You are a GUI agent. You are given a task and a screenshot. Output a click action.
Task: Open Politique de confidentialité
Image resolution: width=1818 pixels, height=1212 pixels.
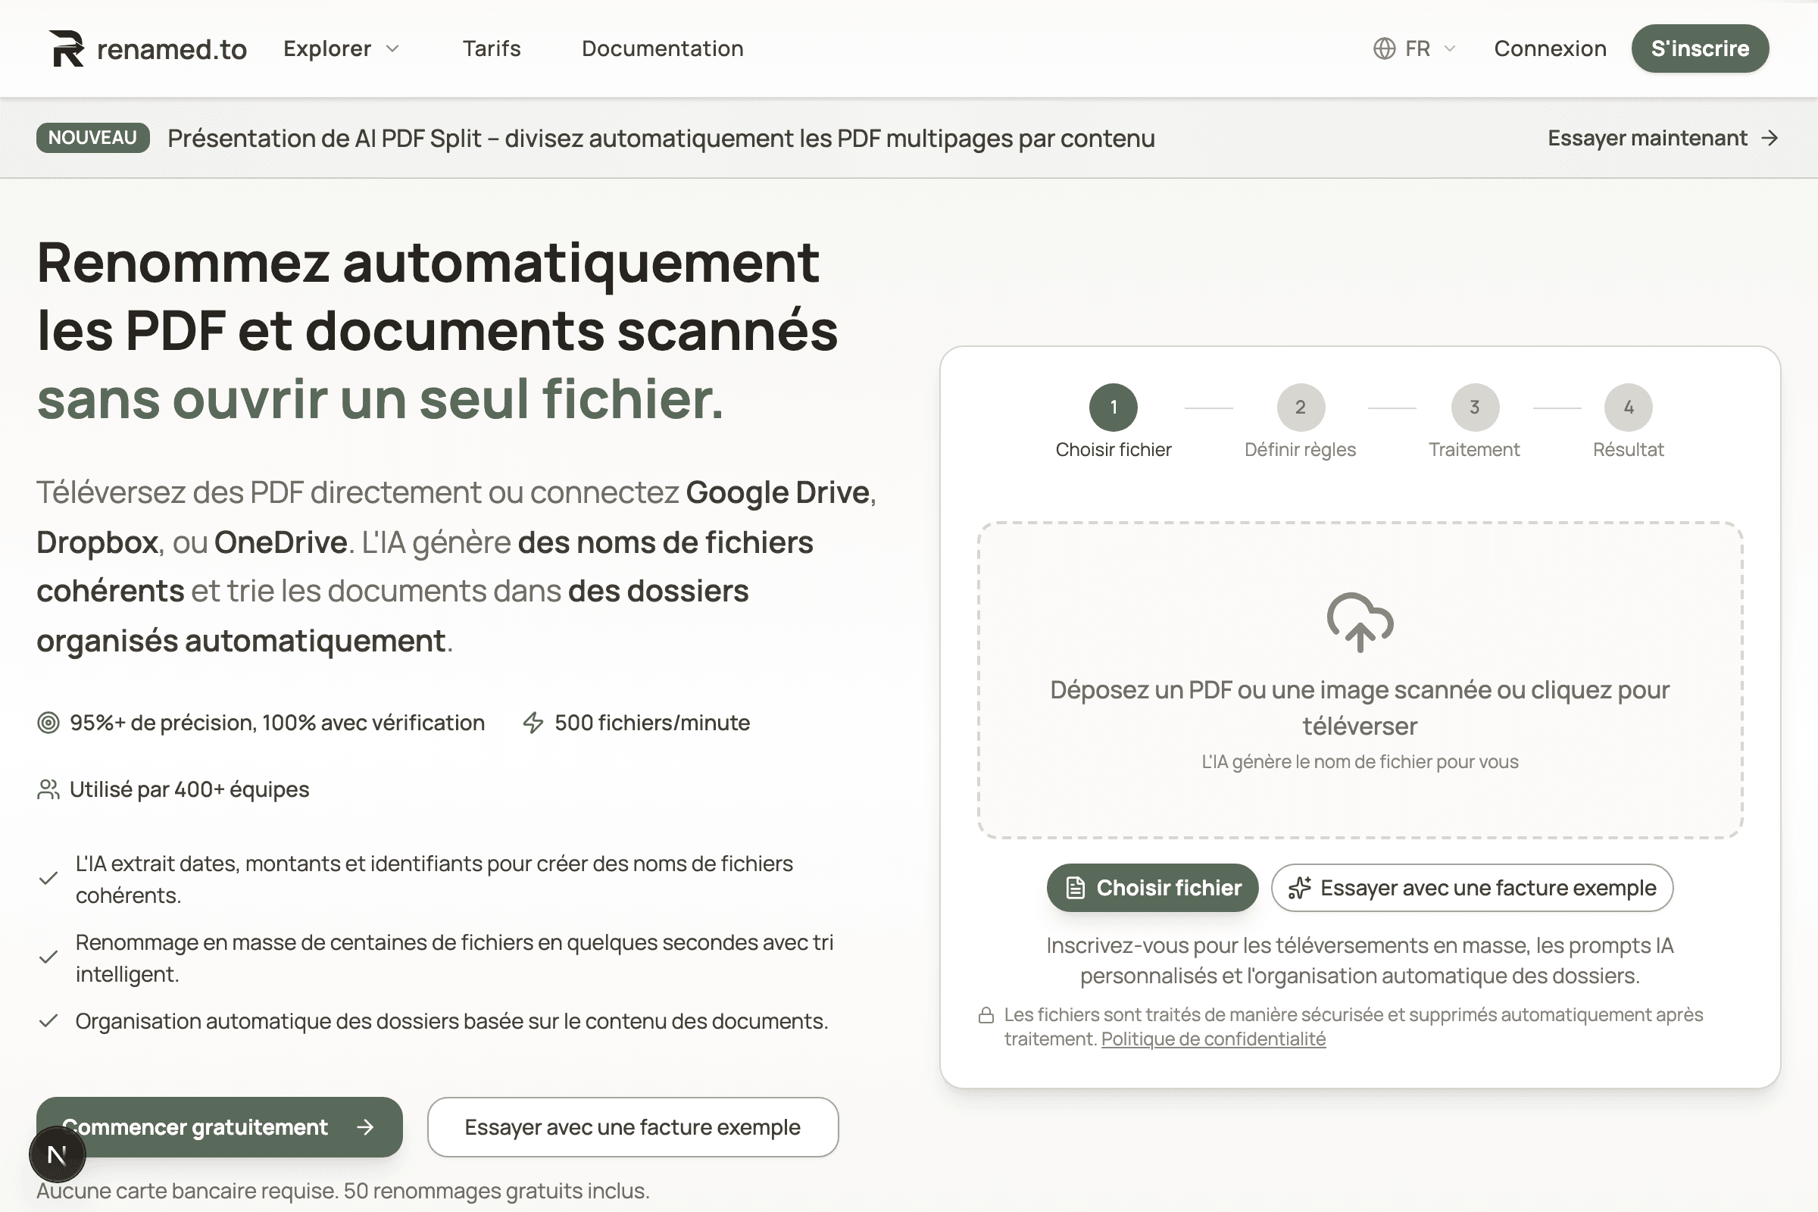point(1212,1039)
